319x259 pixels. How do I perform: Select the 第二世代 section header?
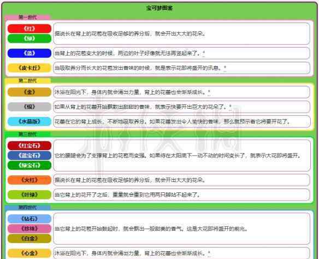(x=27, y=80)
